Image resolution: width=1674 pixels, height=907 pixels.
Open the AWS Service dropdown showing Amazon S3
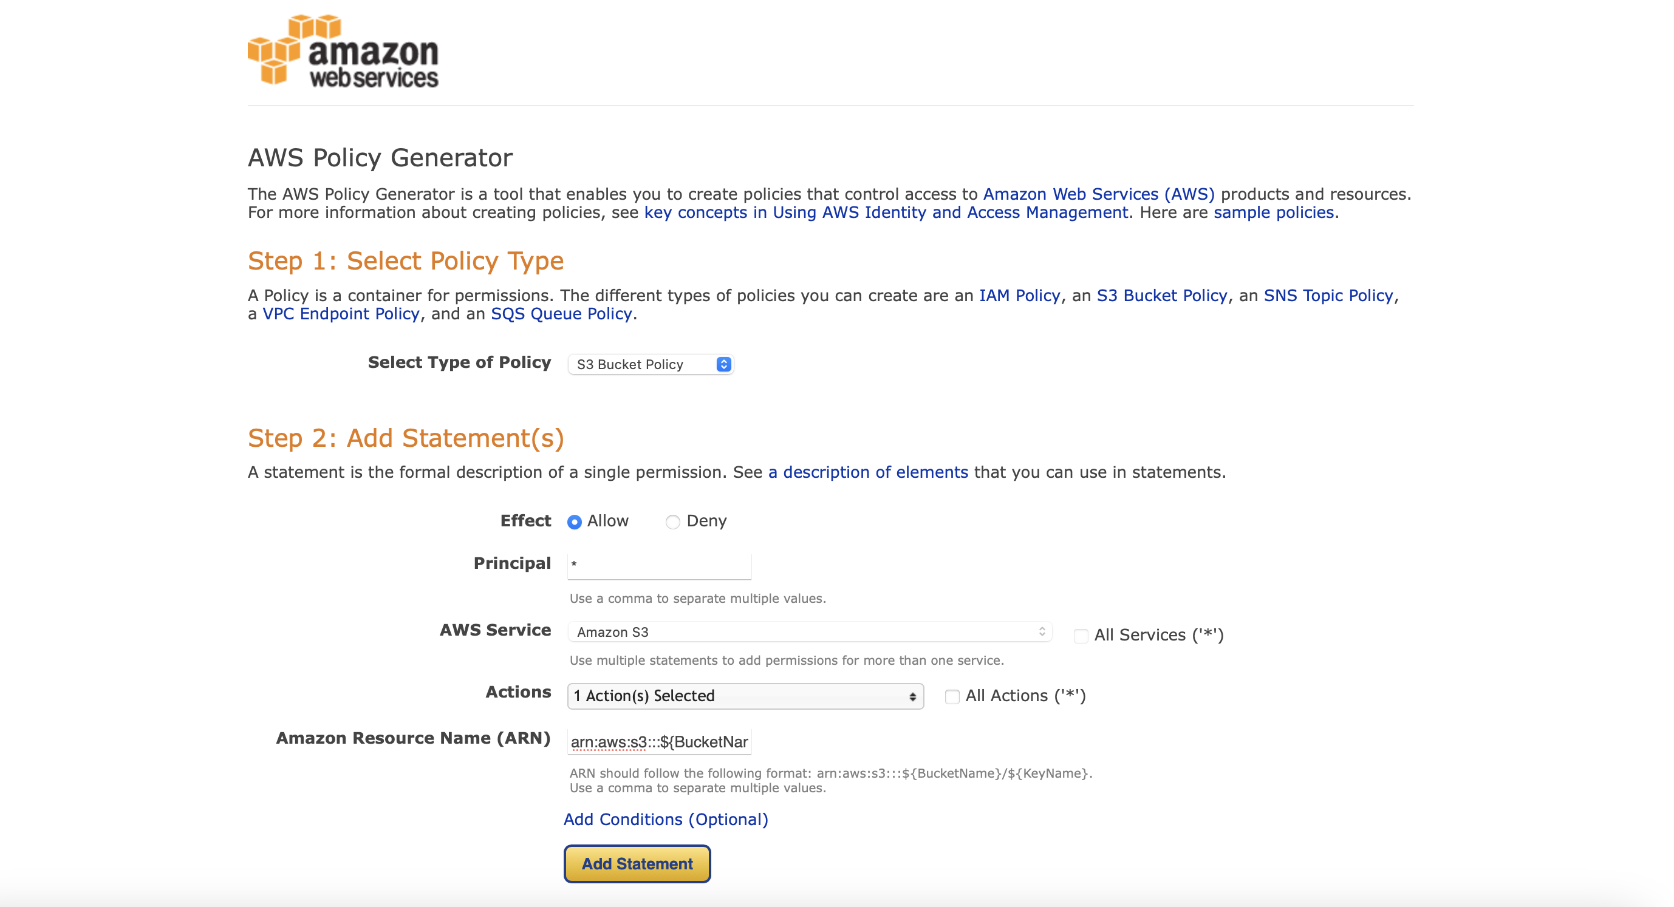pos(810,631)
